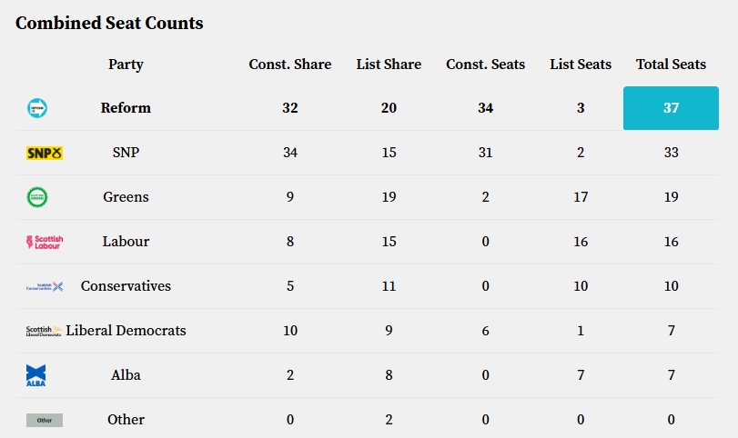Click Reform's highlighted total of 37
The image size is (738, 438).
pos(671,108)
